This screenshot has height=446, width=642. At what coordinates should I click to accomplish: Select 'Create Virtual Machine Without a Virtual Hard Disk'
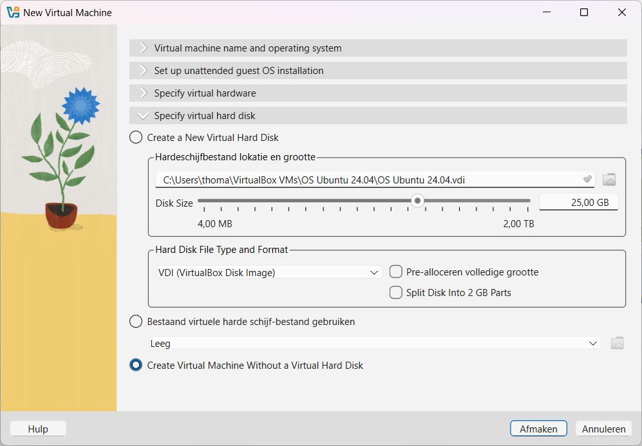coord(136,364)
